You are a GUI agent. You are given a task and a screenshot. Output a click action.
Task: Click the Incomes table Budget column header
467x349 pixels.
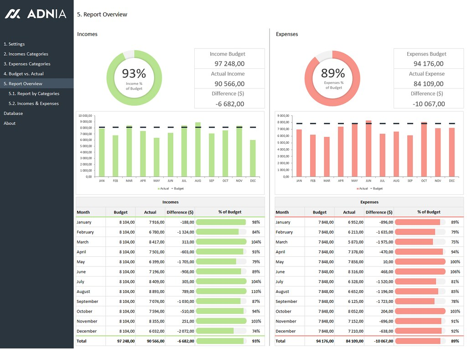[121, 212]
